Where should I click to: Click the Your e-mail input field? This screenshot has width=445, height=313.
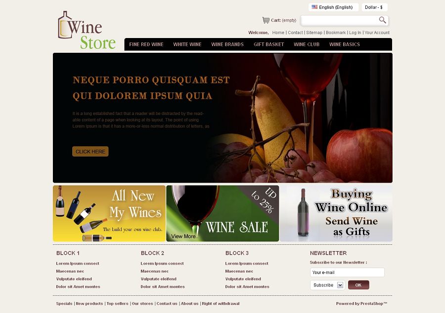coord(347,272)
